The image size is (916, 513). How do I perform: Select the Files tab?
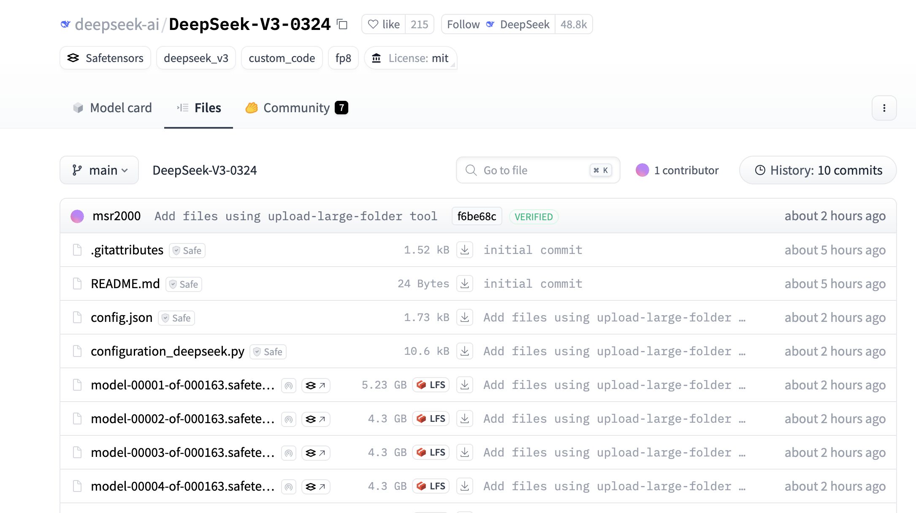[x=199, y=108]
